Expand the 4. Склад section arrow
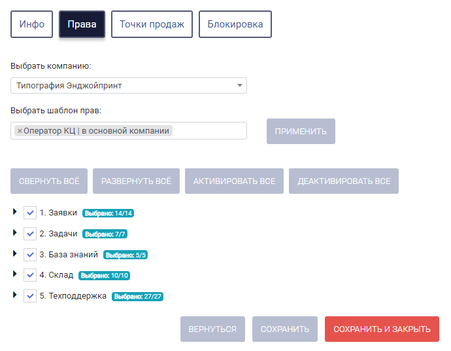 14,274
